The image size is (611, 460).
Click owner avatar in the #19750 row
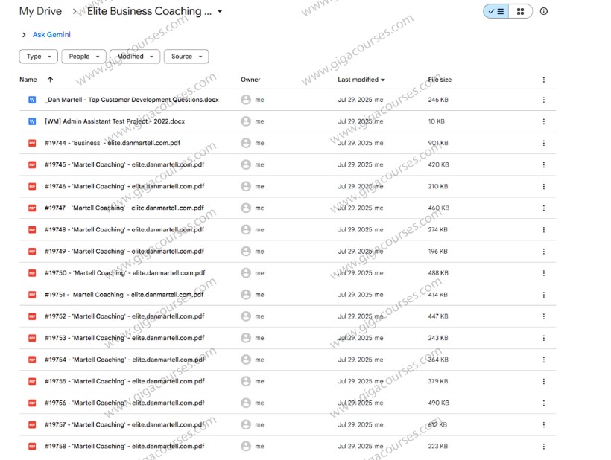pyautogui.click(x=246, y=273)
